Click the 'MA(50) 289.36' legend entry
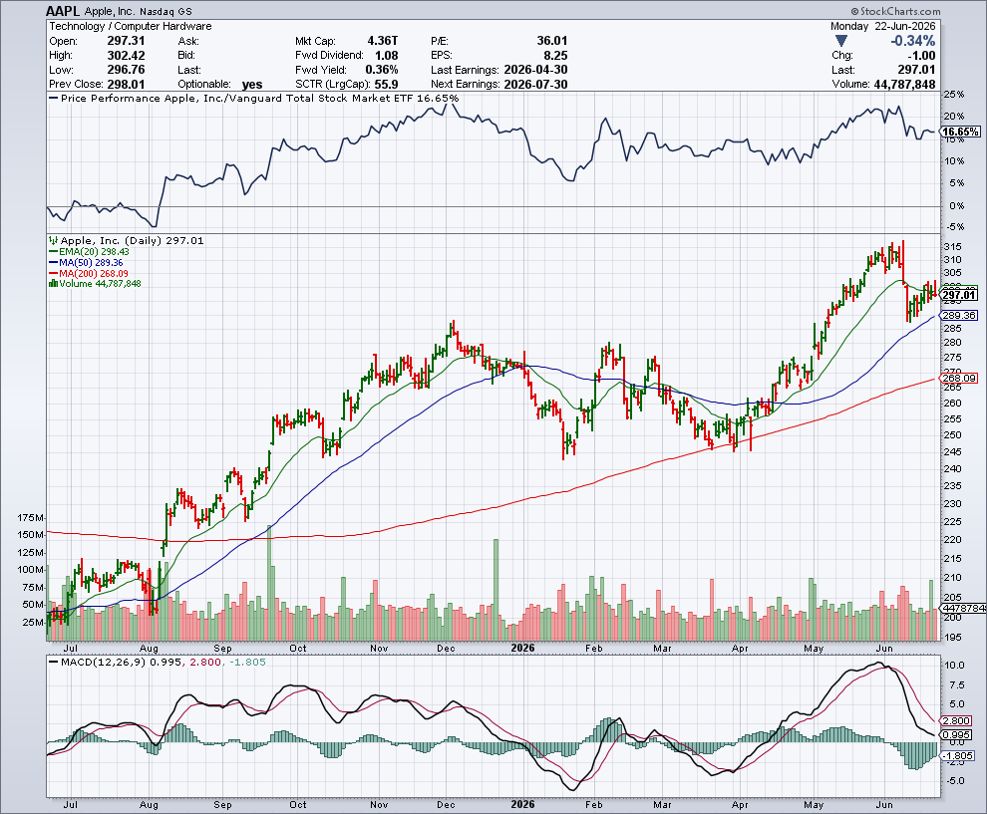This screenshot has height=814, width=987. (x=91, y=262)
